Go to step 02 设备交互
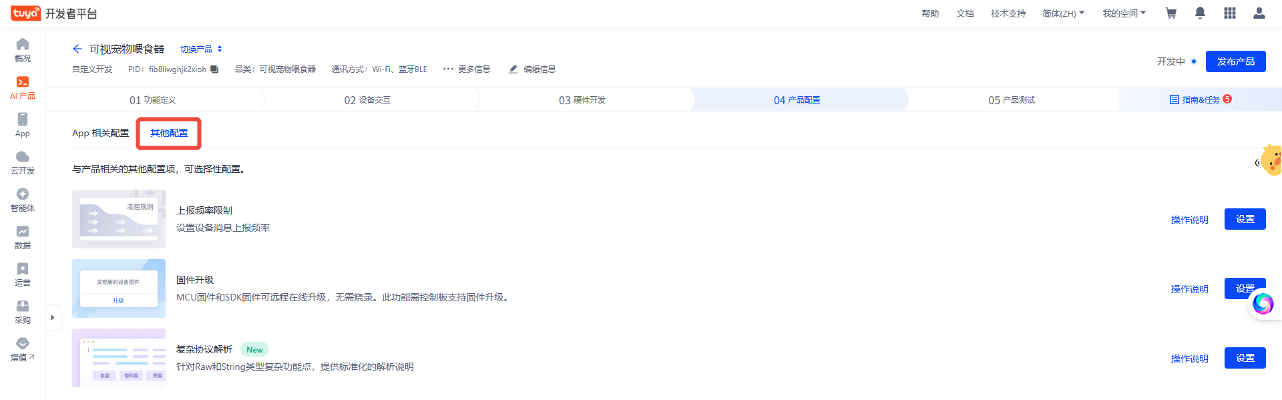The width and height of the screenshot is (1282, 400). click(x=367, y=100)
